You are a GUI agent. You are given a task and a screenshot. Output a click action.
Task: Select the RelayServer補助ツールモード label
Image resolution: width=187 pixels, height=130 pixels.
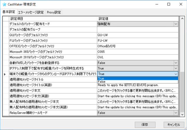[28, 113]
